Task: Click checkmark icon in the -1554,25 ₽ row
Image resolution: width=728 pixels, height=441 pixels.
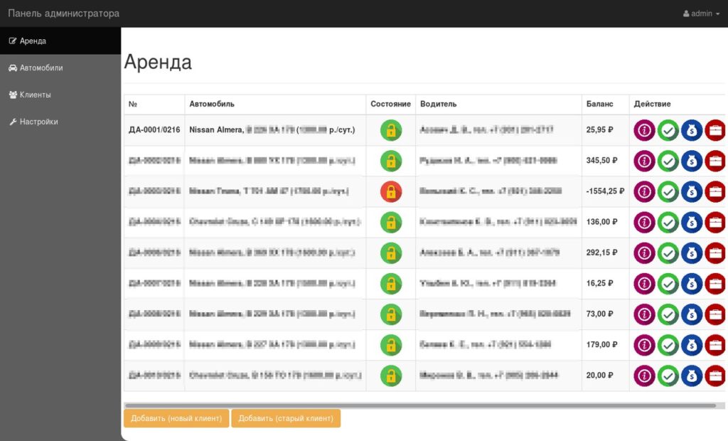Action: pos(668,192)
